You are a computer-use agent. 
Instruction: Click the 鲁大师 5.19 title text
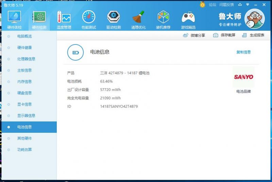[13, 5]
